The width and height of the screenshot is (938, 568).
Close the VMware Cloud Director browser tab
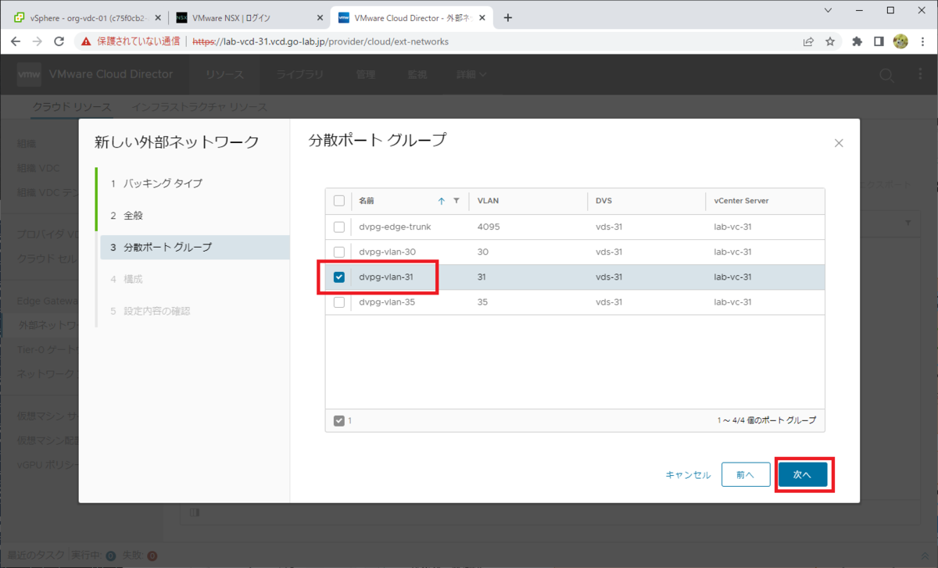[481, 18]
